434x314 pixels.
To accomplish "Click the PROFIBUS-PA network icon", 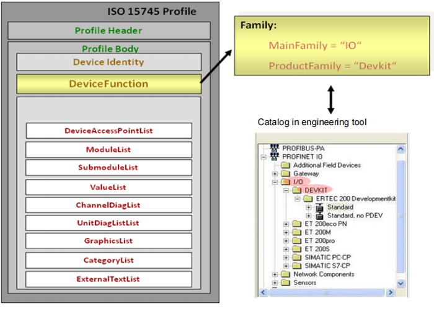I will click(273, 149).
